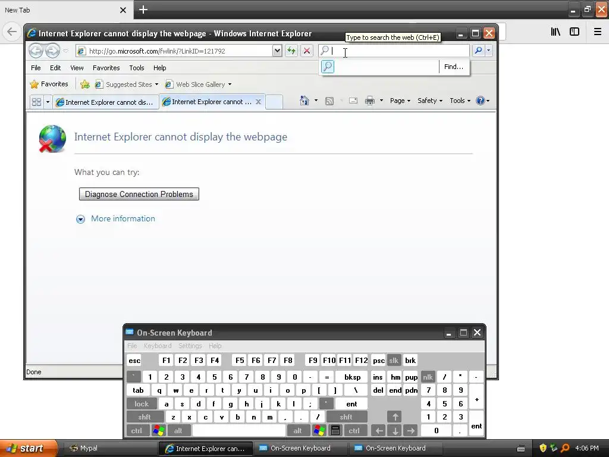Open the Edit menu in Internet Explorer
The height and width of the screenshot is (457, 609).
click(x=55, y=68)
